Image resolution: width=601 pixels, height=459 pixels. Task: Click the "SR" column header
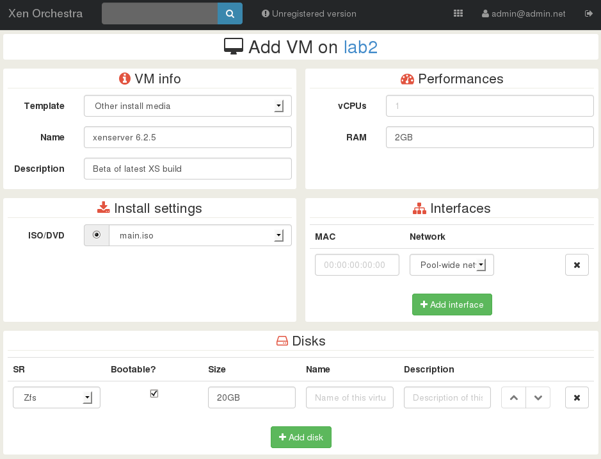(19, 369)
